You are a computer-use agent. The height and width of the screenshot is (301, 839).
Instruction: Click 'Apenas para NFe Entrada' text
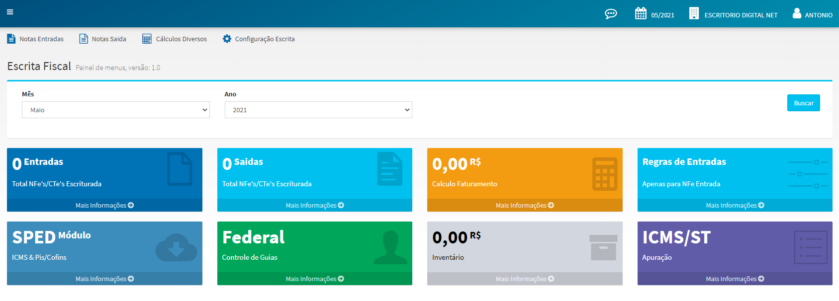681,184
